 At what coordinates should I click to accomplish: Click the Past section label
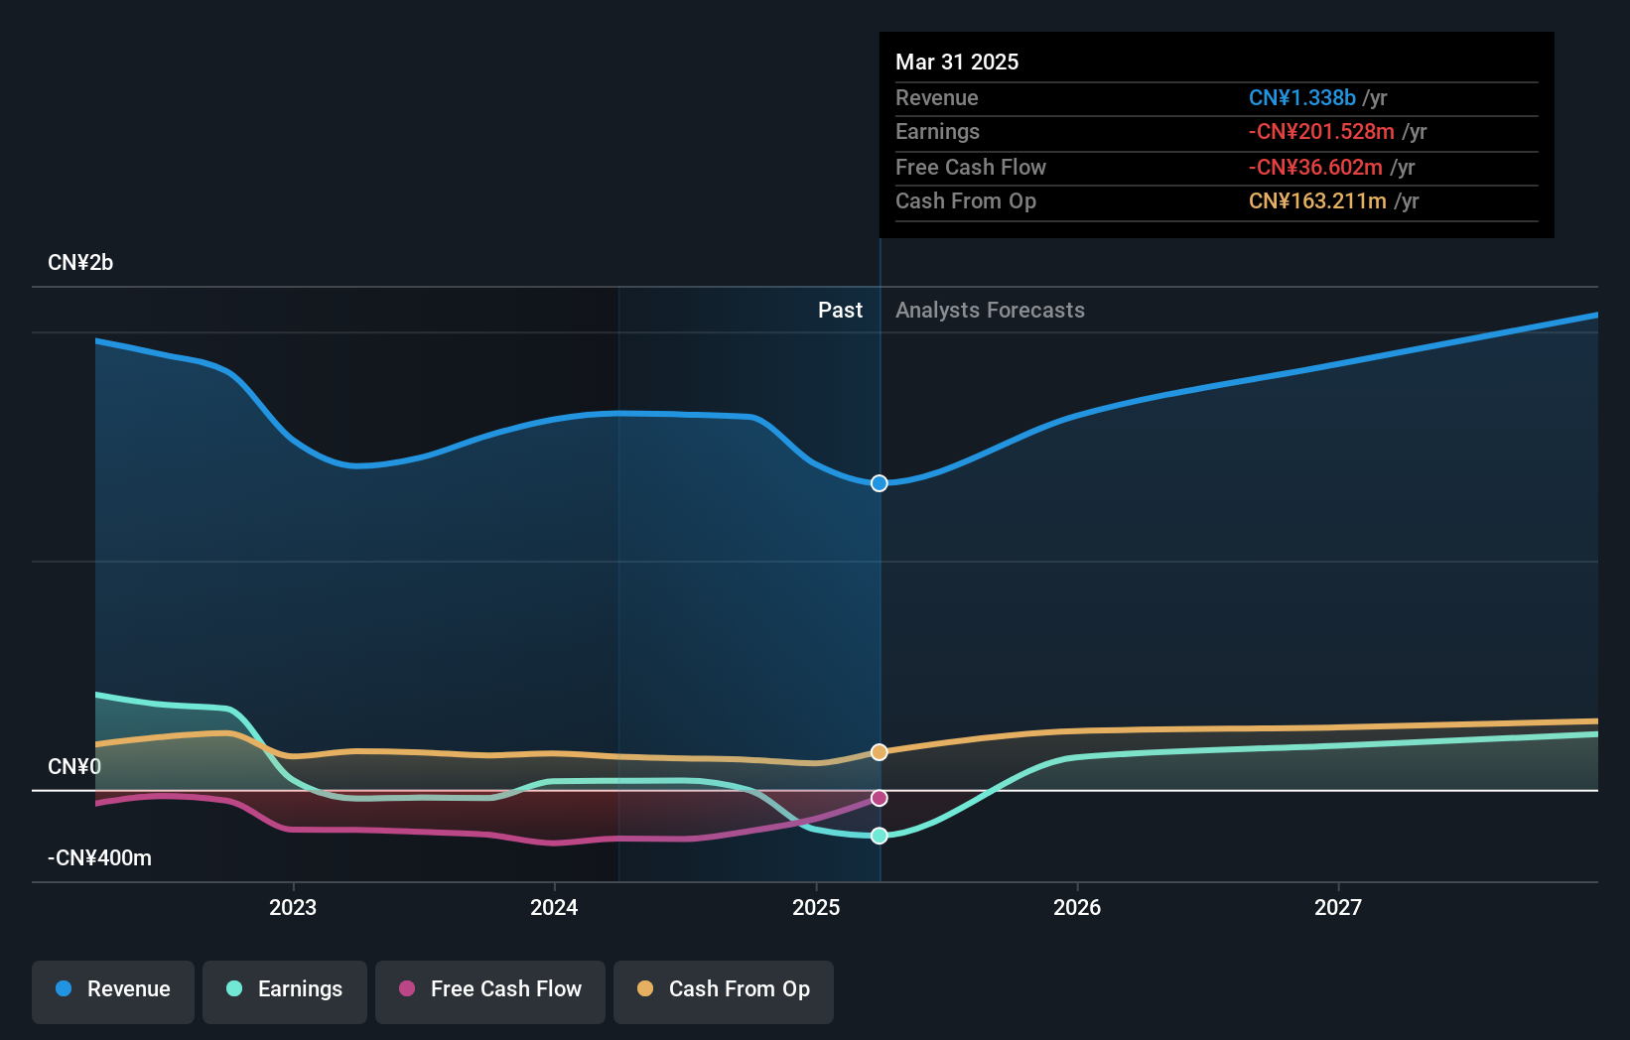(x=840, y=311)
